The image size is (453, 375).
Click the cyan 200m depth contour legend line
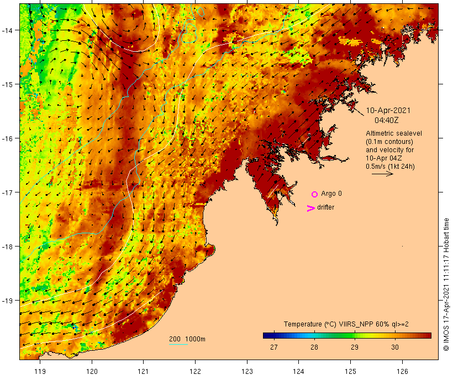tap(178, 344)
